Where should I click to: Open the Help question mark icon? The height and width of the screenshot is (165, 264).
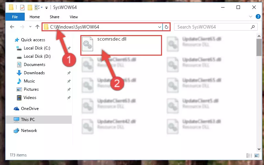click(x=258, y=16)
